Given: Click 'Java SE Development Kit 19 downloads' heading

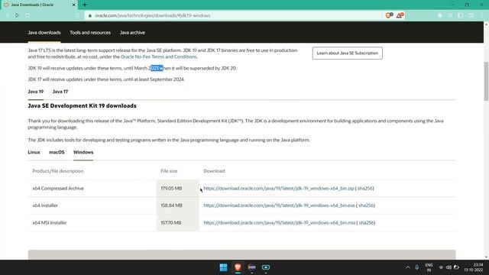Looking at the screenshot, I should click(82, 105).
